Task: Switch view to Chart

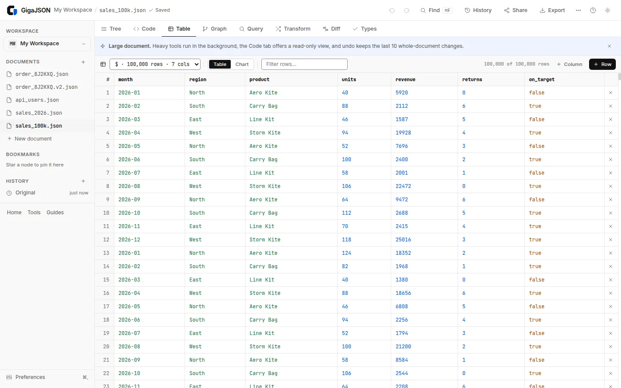Action: pyautogui.click(x=242, y=64)
